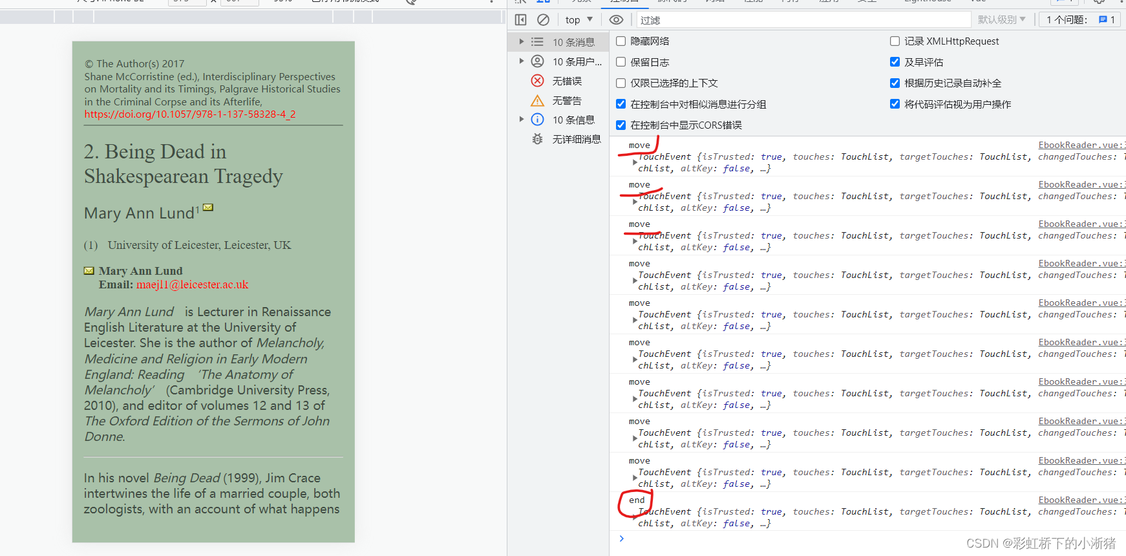Screen dimensions: 1126x556
Task: Enable the 隐藏网络 checkbox
Action: point(621,41)
